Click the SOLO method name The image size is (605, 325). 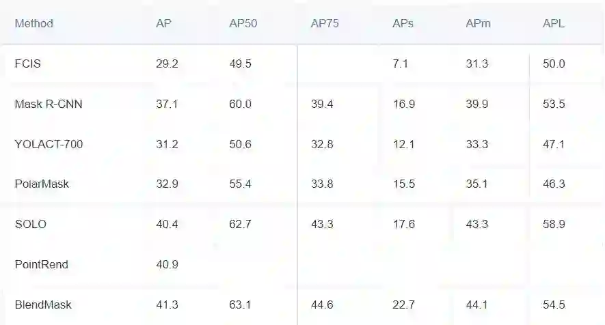[31, 224]
